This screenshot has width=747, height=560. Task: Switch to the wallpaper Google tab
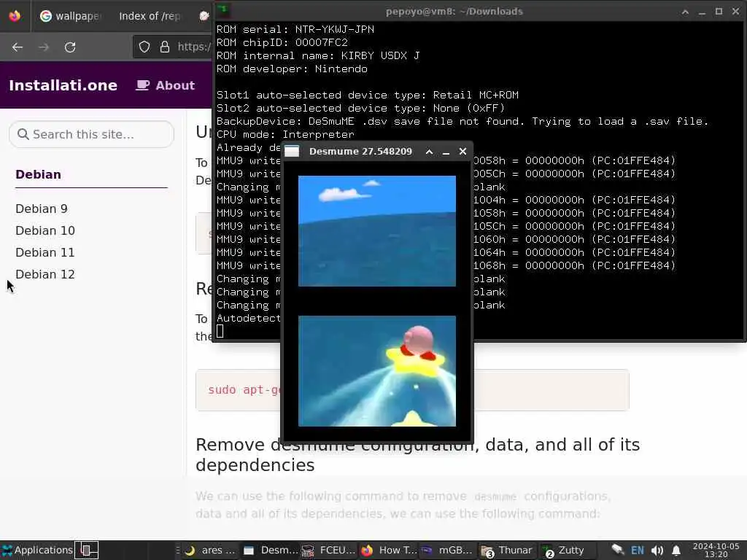(71, 16)
